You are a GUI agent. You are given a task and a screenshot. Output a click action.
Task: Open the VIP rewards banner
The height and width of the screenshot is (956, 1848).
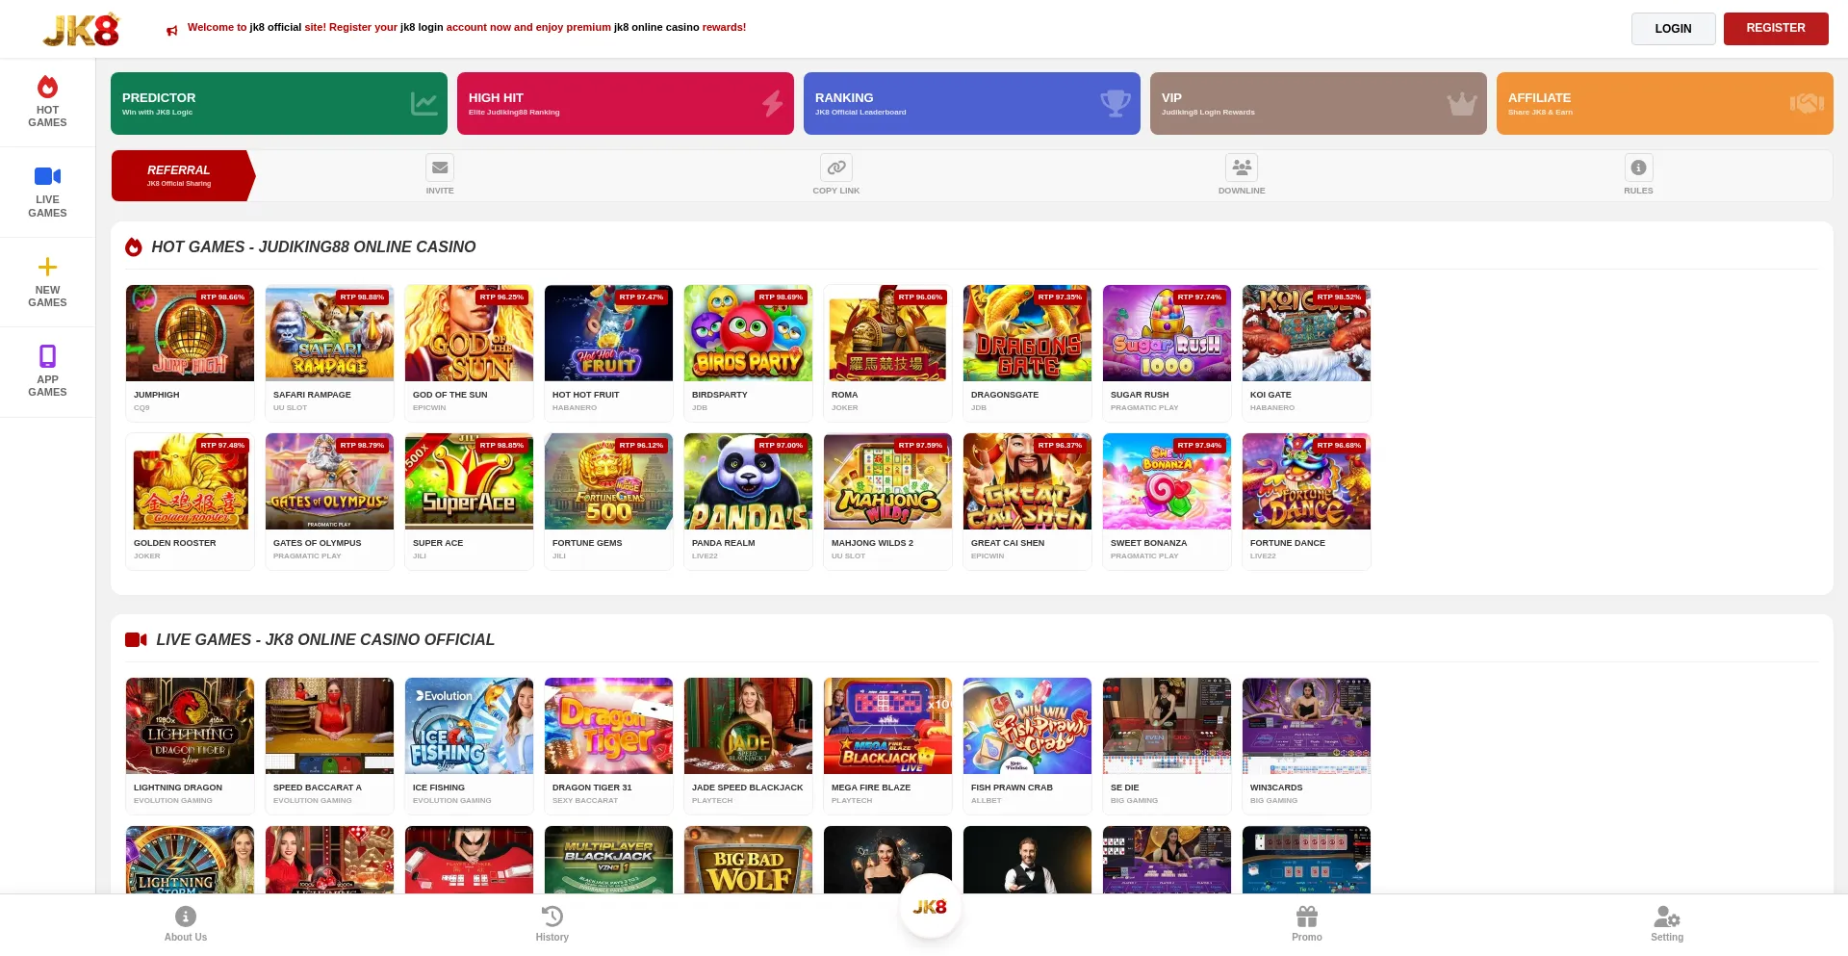1319,103
